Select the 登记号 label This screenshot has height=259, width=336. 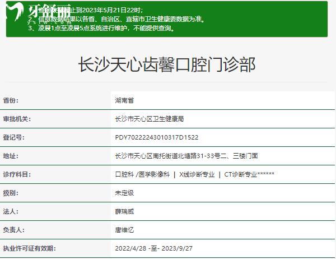point(13,137)
